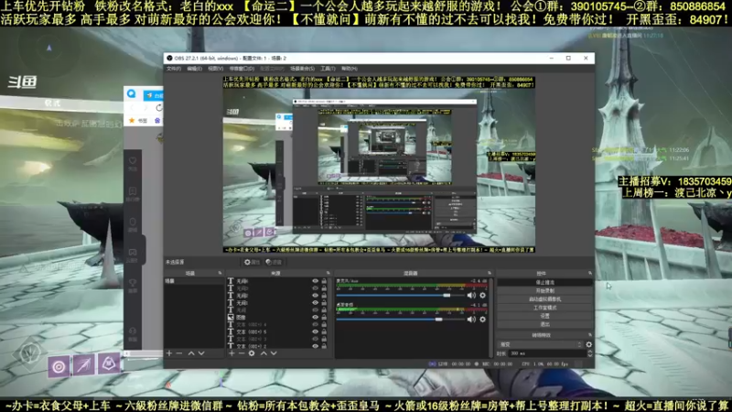Select the 文本 (GDI+) 4 source row
This screenshot has width=732, height=412.
click(x=277, y=324)
